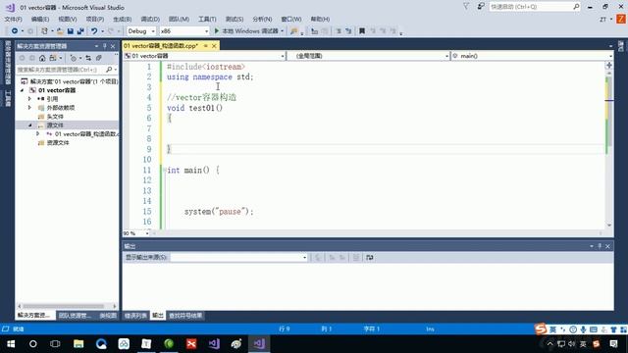Click the Task View taskbar icon
The height and width of the screenshot is (353, 628).
[55, 344]
